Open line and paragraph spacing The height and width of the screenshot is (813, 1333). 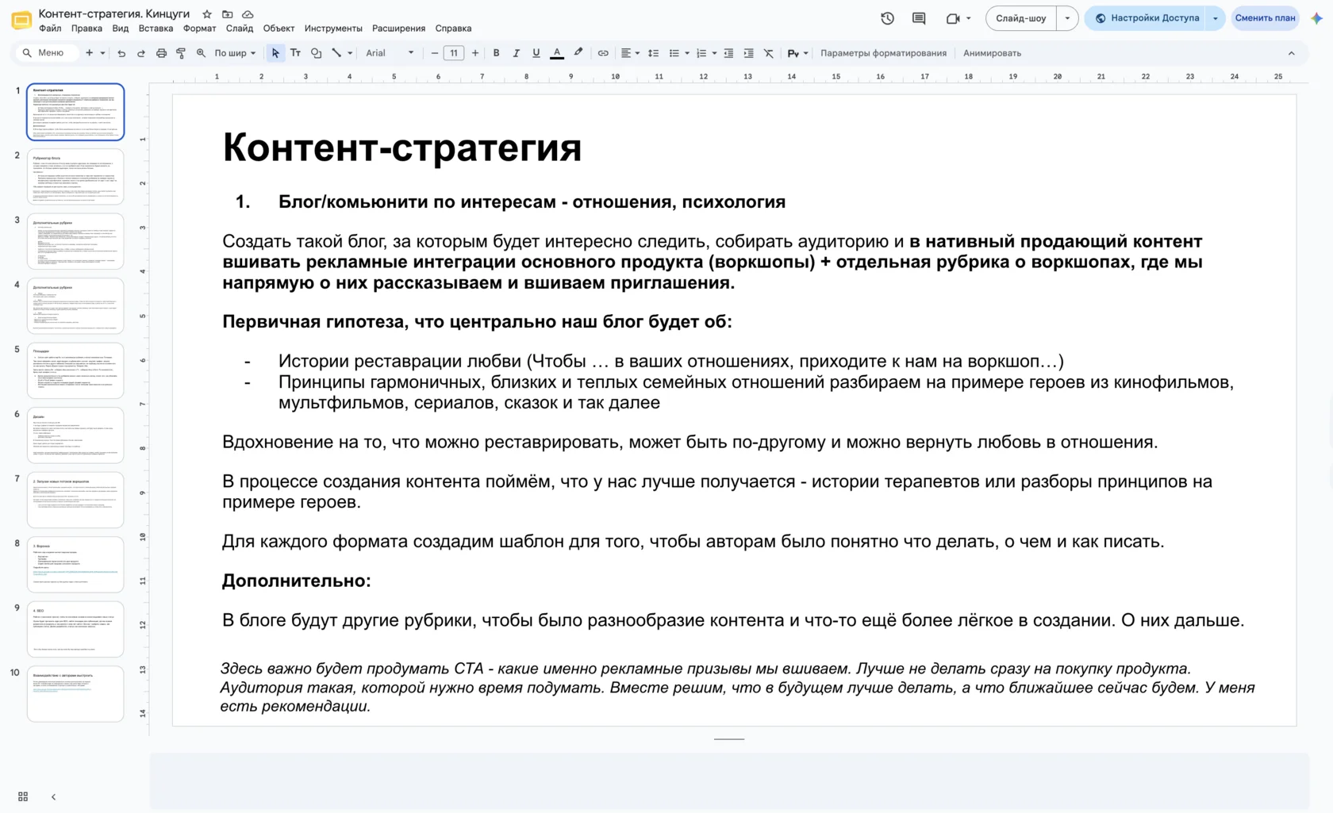(x=653, y=53)
